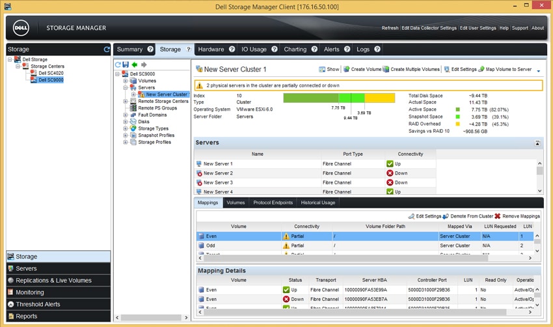Open help icon next to Logs tab
This screenshot has width=553, height=327.
377,49
